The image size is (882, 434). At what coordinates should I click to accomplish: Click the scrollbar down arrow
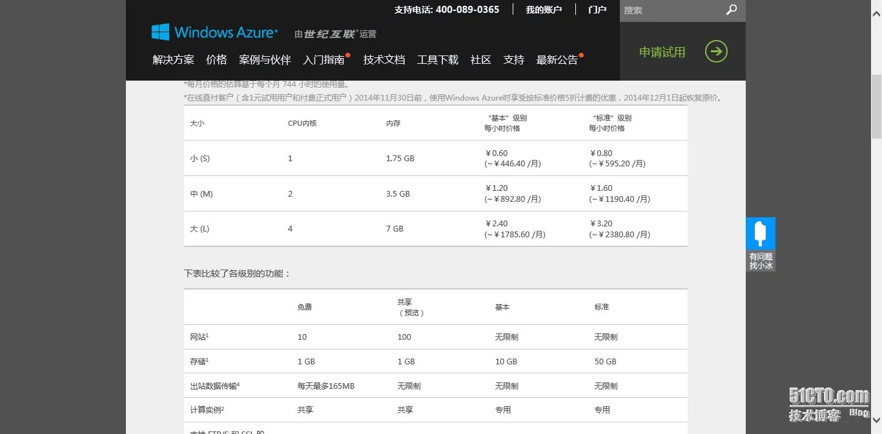(x=877, y=420)
